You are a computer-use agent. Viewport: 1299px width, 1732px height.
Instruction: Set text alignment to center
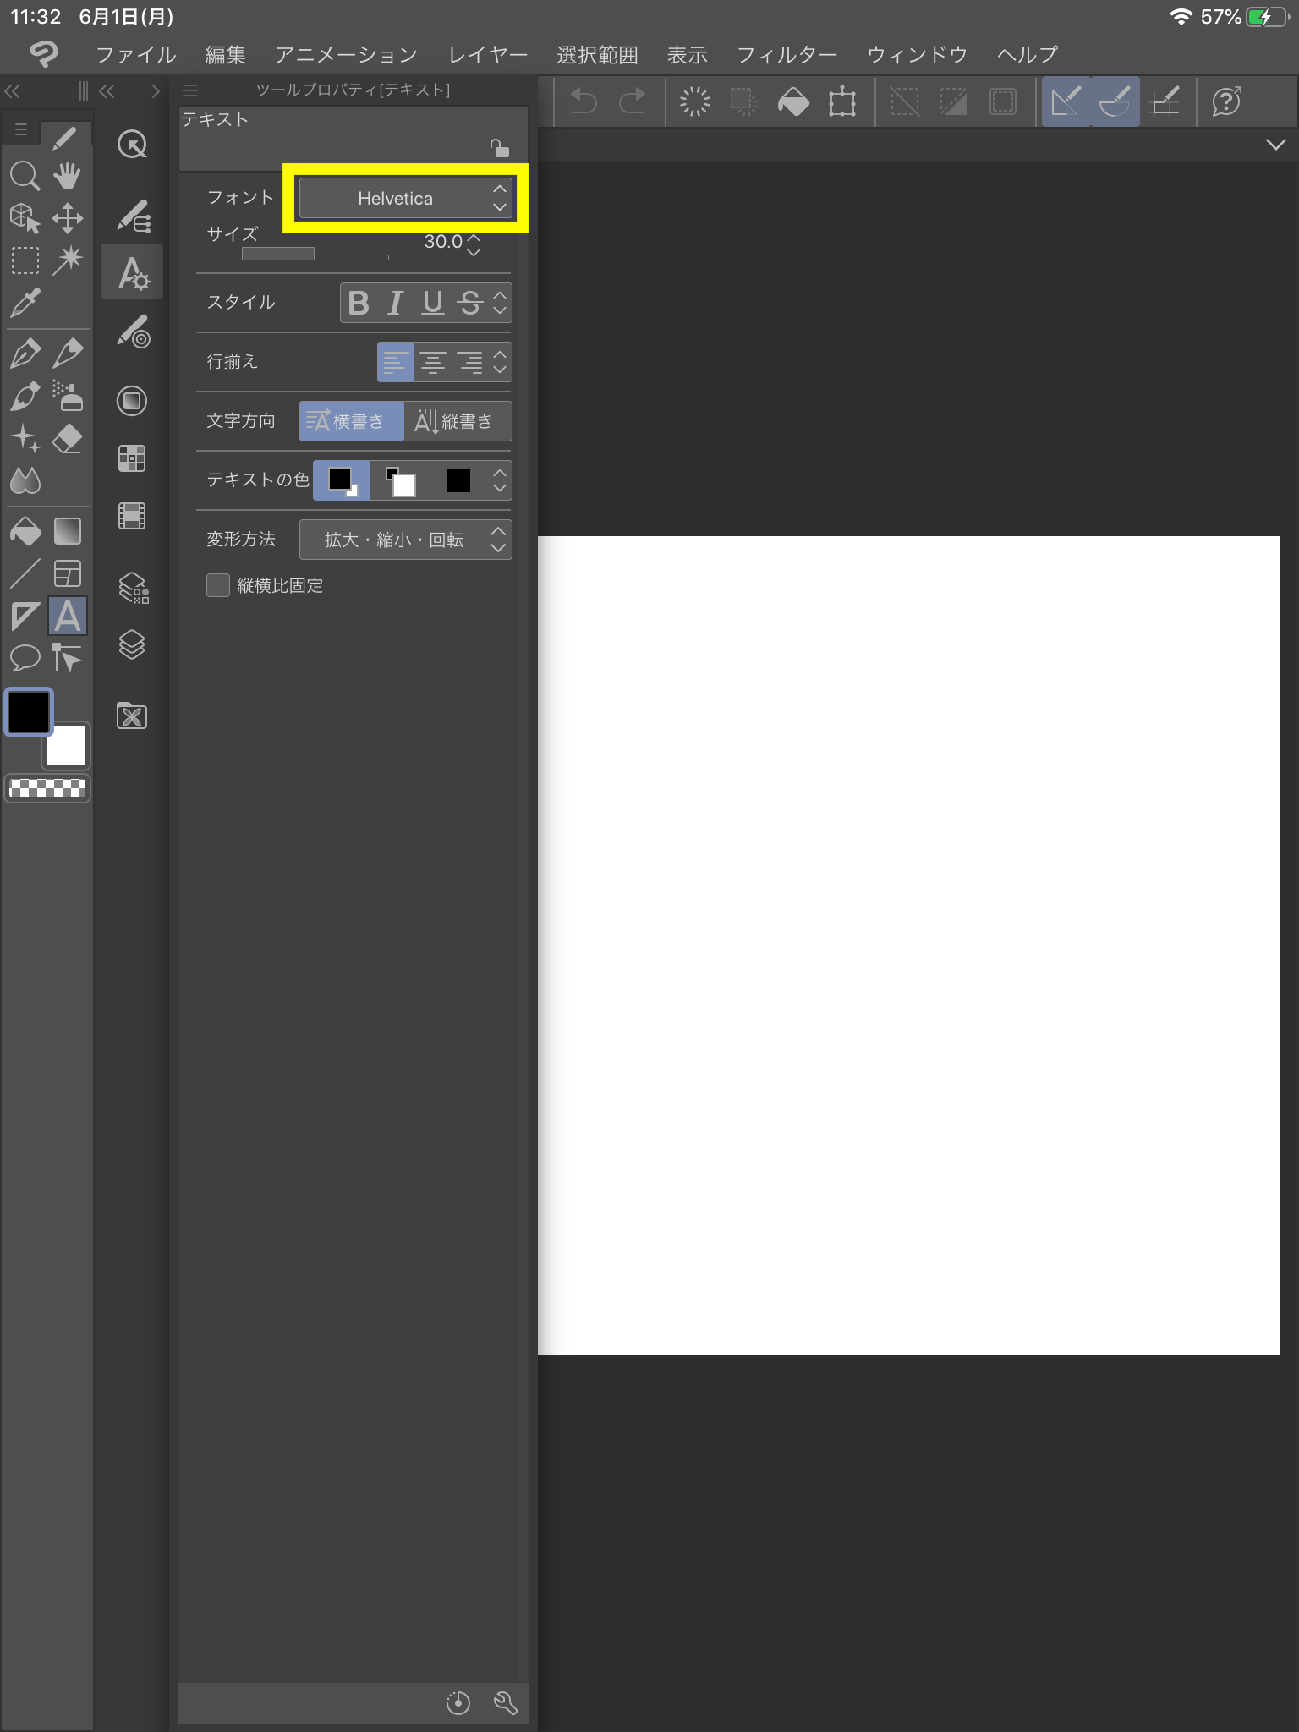point(433,362)
